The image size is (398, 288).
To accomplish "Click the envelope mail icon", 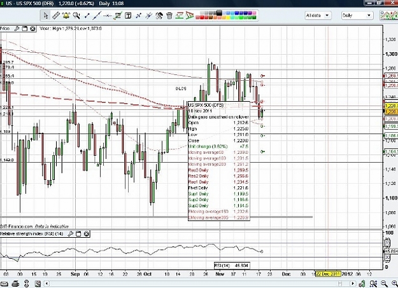I will point(4,284).
